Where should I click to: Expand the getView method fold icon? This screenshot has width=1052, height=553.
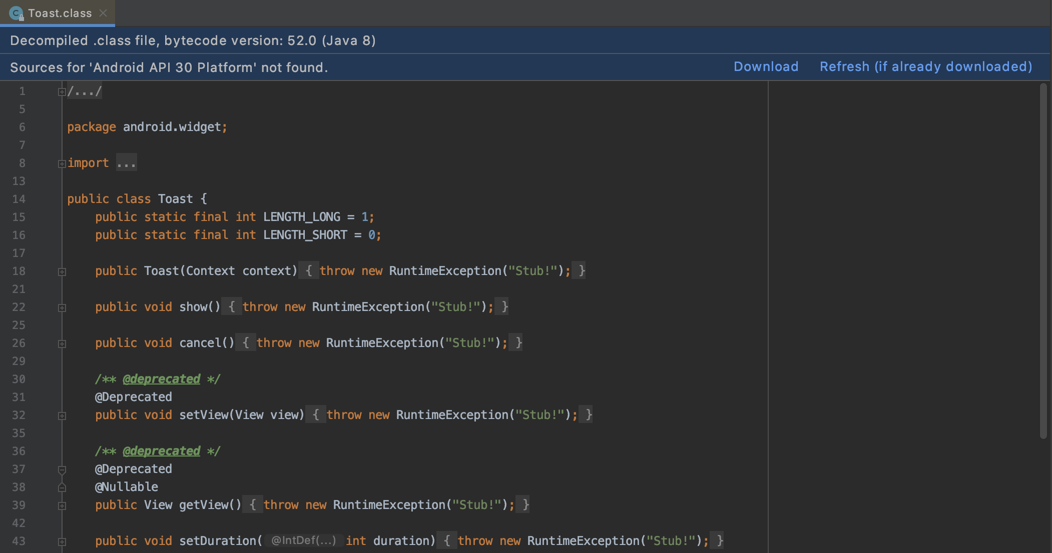pyautogui.click(x=62, y=505)
